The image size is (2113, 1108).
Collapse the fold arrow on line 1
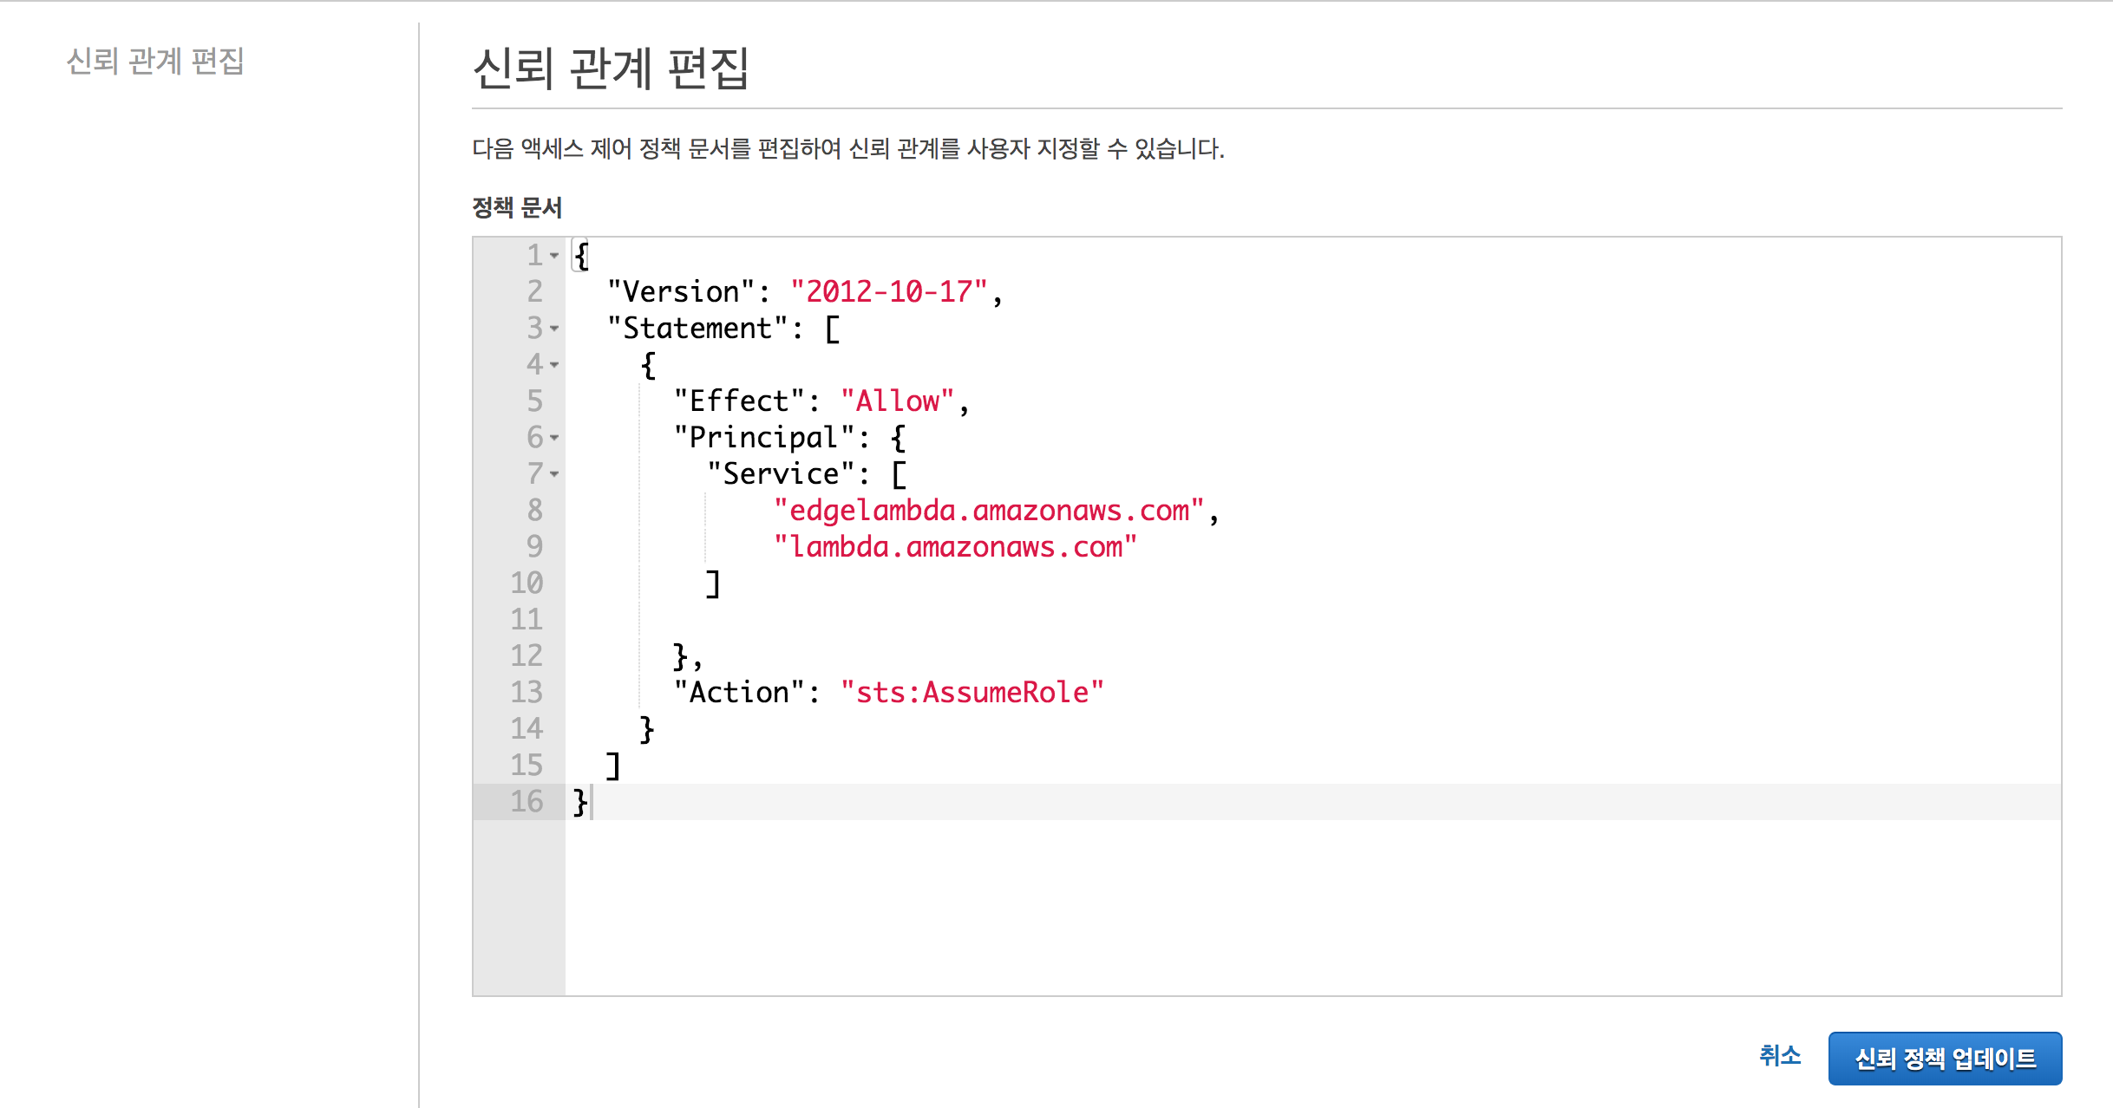pyautogui.click(x=554, y=256)
